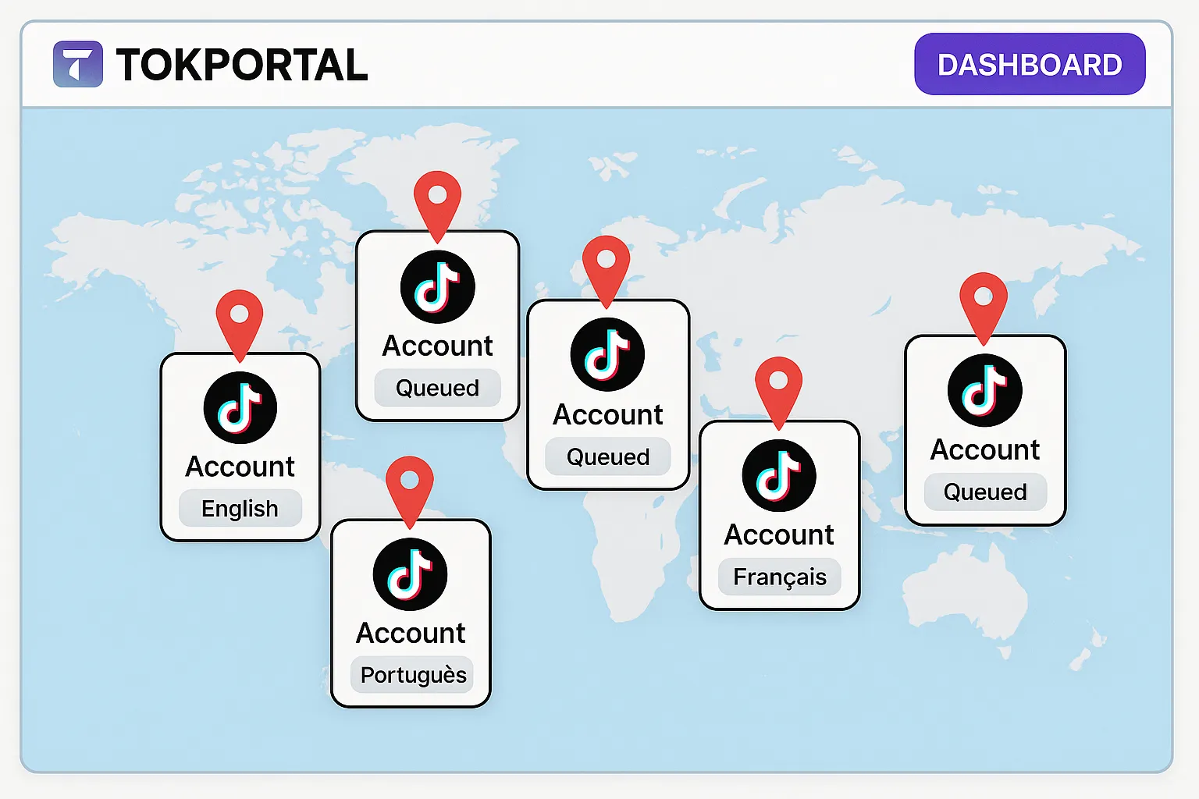Click the Account label above English
This screenshot has width=1199, height=799.
(x=240, y=467)
